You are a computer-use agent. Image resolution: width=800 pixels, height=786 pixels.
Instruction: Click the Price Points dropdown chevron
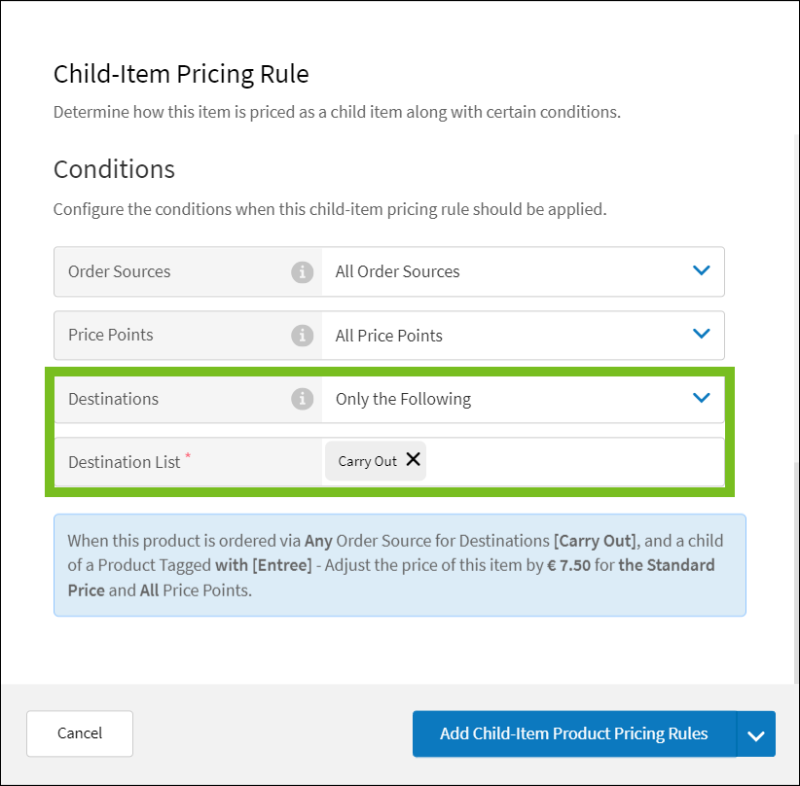pos(701,334)
